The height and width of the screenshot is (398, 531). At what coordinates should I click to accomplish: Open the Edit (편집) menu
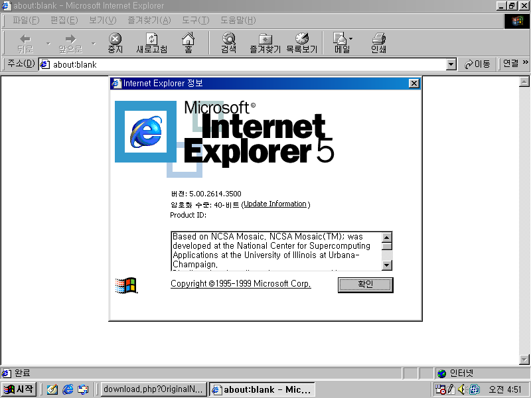(64, 21)
